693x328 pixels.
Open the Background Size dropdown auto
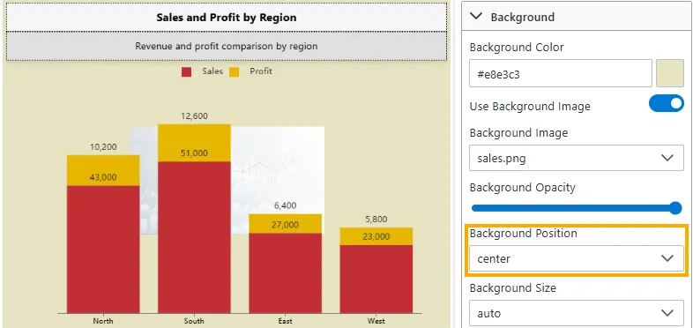pyautogui.click(x=577, y=313)
